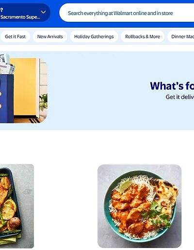Click the Get it delivered subtext
This screenshot has width=194, height=250.
coord(180,97)
